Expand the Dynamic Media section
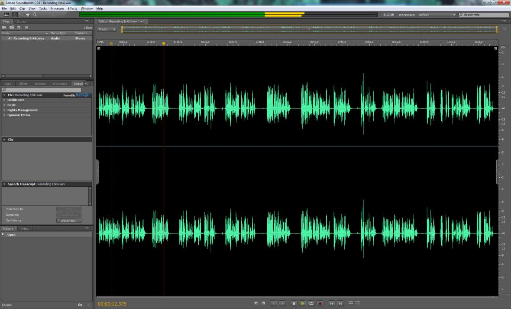 tap(5, 115)
